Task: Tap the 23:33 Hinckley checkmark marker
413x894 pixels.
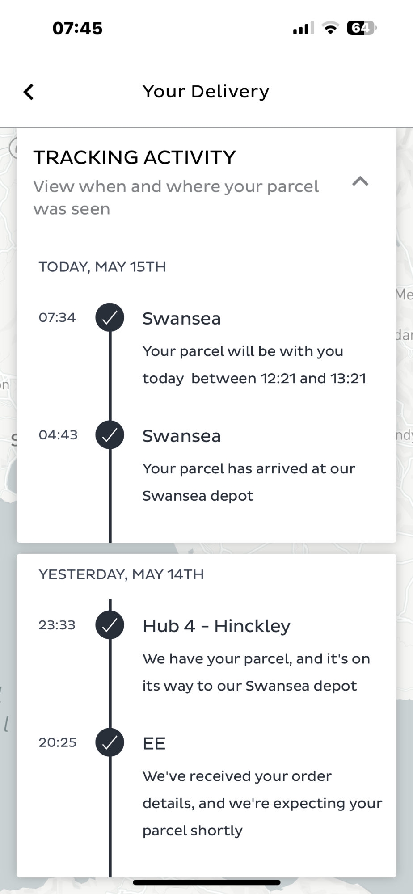Action: click(x=110, y=625)
